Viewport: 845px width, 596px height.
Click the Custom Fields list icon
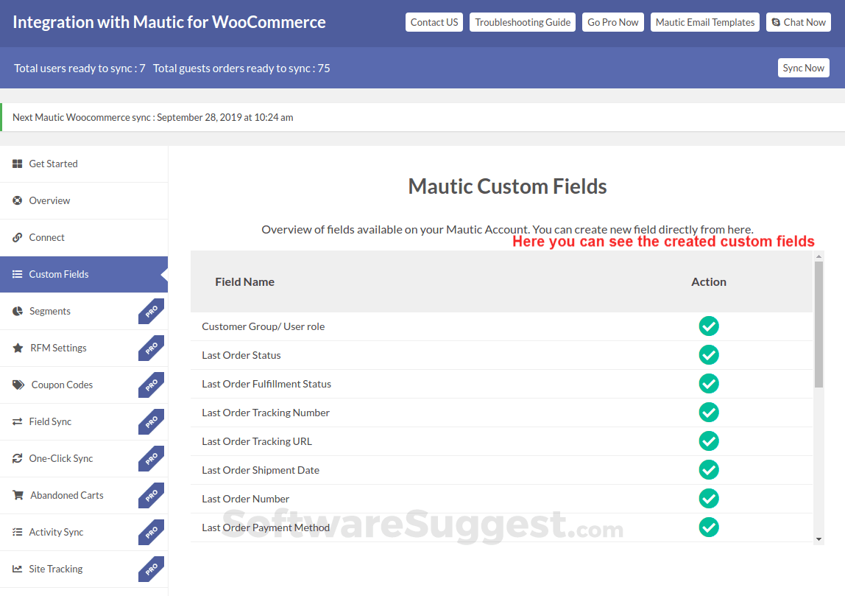[17, 274]
